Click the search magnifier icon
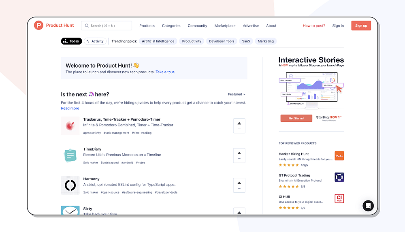Viewport: 405px width, 232px height. coord(87,26)
